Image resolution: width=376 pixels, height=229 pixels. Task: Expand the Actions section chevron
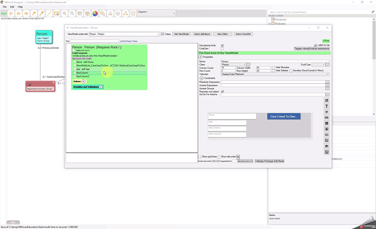84,82
